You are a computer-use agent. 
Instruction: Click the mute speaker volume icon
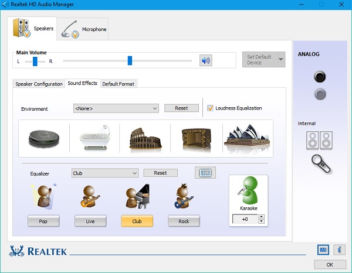click(205, 60)
